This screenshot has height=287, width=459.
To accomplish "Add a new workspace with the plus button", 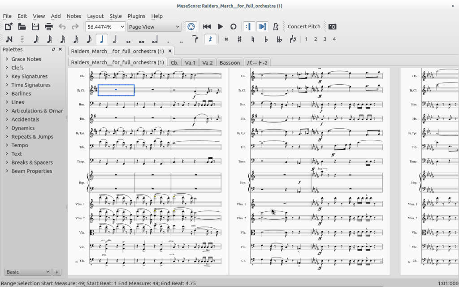I will [x=57, y=272].
